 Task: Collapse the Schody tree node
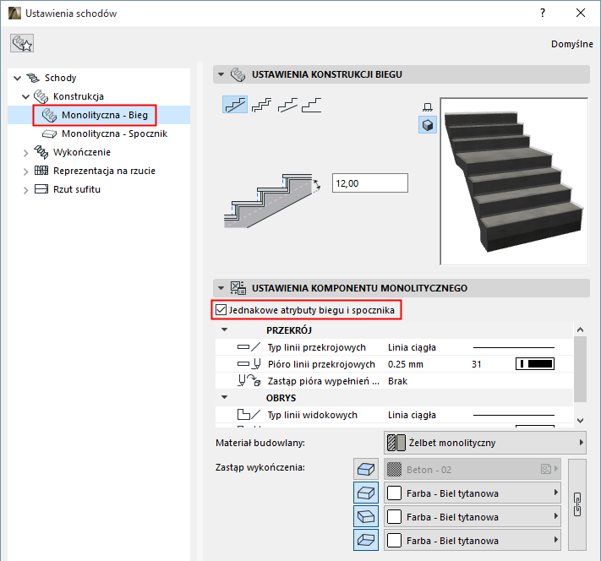coord(17,79)
